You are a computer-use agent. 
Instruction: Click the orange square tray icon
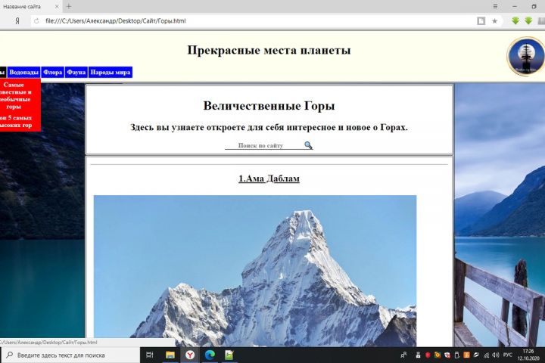[x=466, y=355]
